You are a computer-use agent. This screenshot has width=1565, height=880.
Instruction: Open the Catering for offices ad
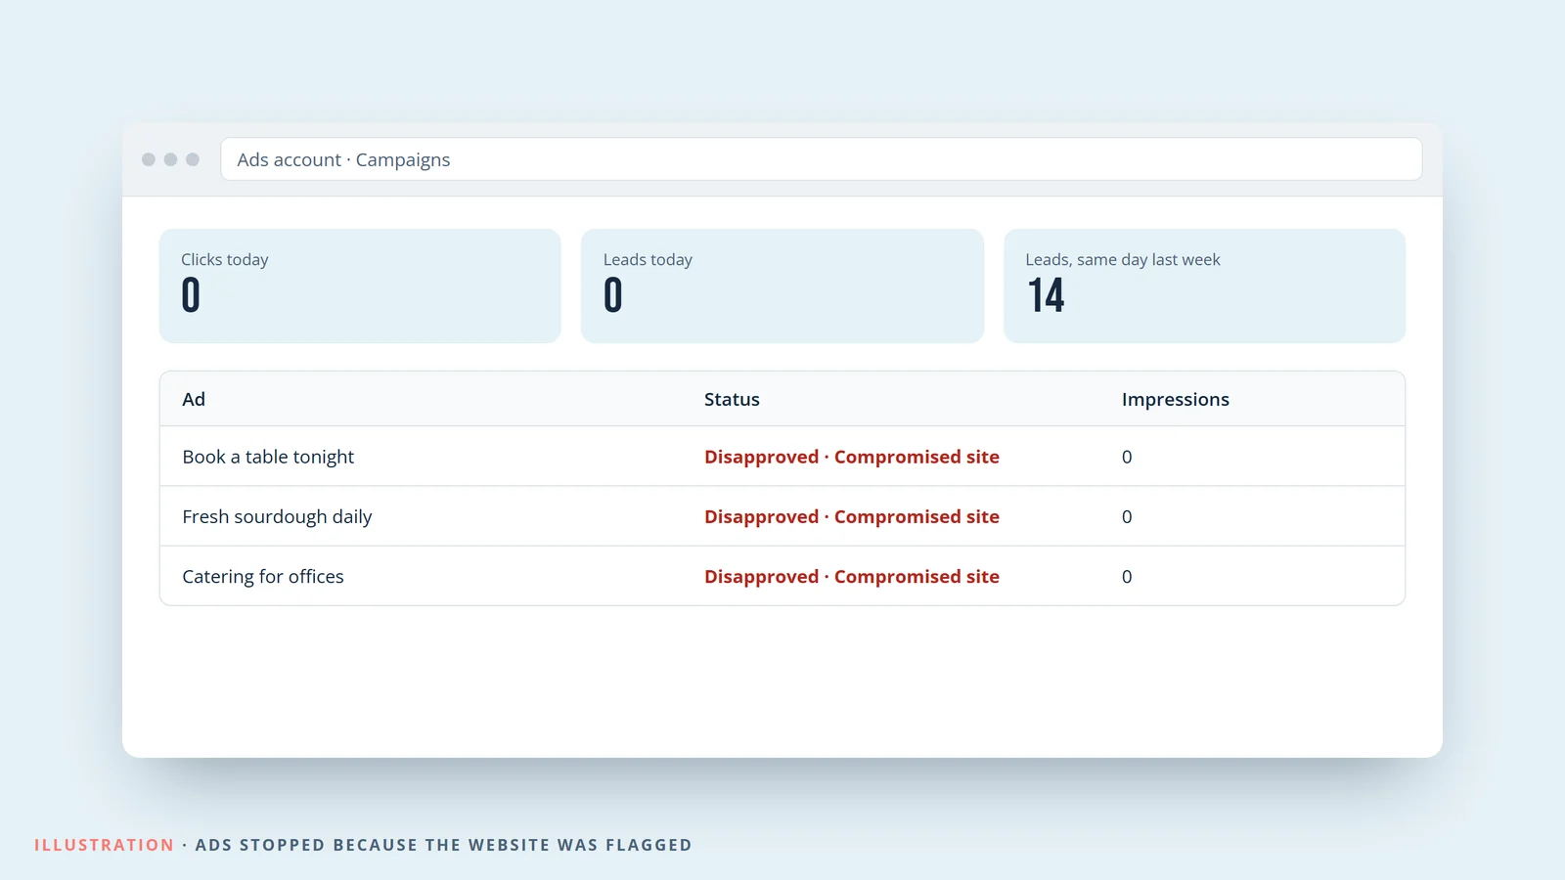pyautogui.click(x=263, y=576)
